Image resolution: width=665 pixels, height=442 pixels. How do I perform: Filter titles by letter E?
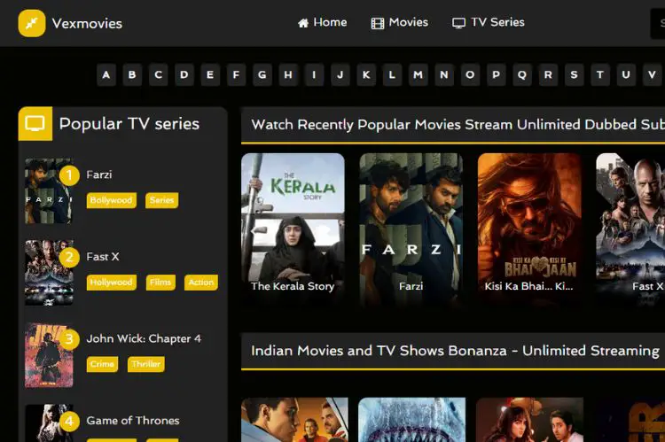pyautogui.click(x=210, y=75)
